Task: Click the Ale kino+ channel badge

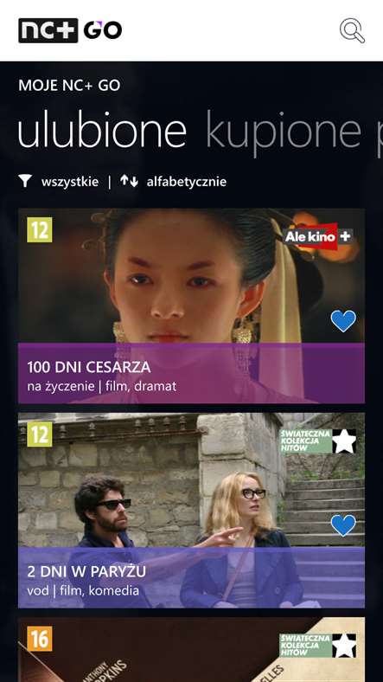Action: point(318,236)
